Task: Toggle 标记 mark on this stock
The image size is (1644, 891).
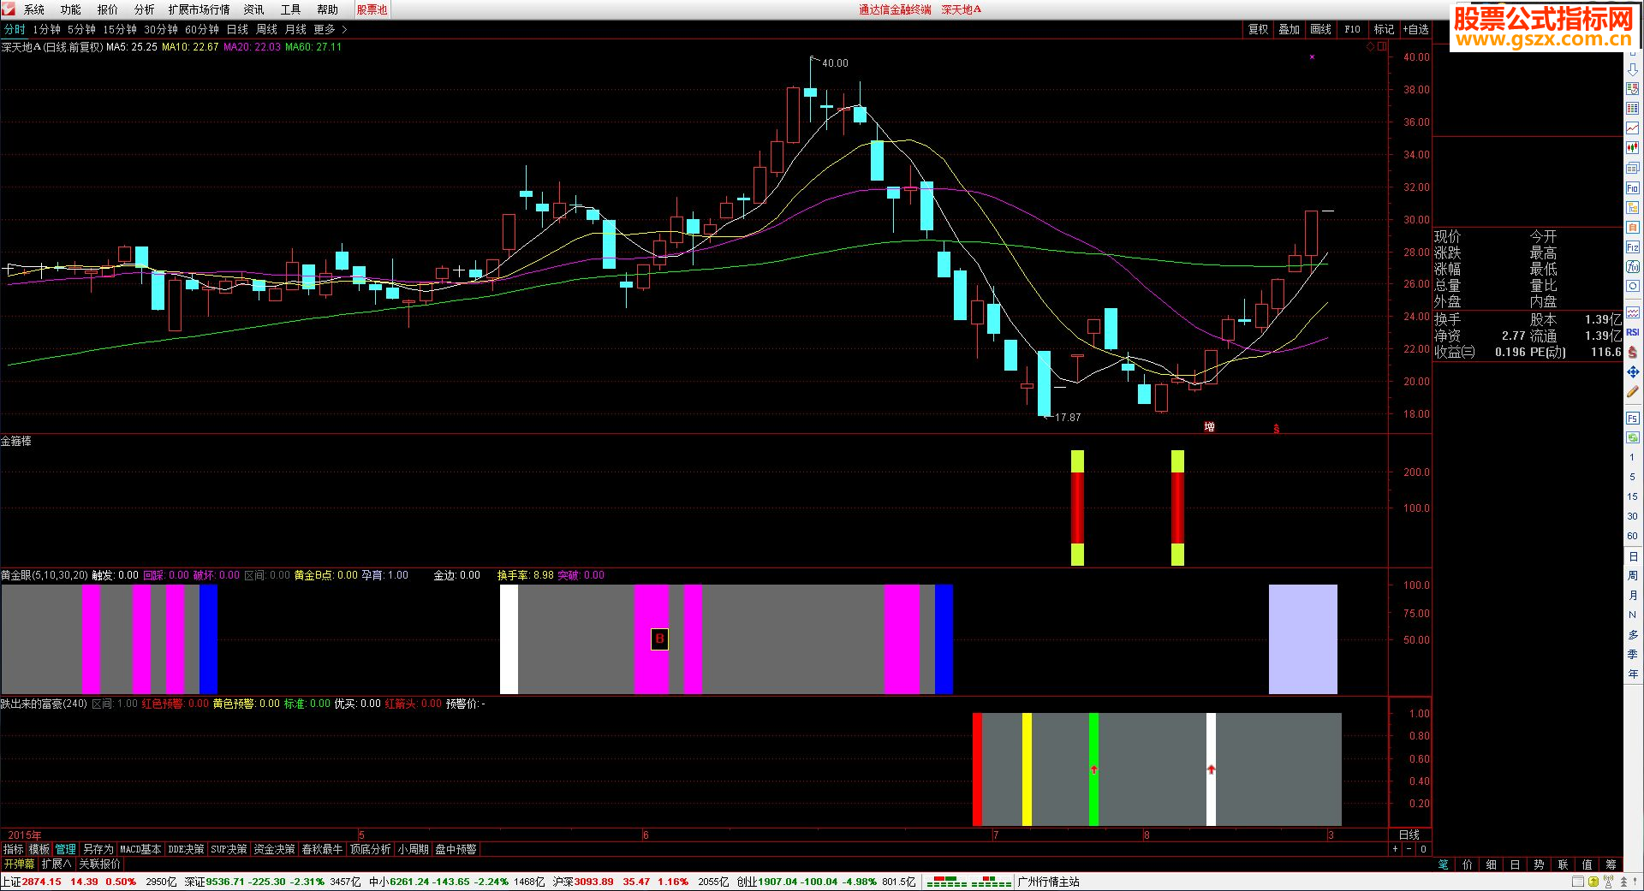Action: coord(1384,29)
